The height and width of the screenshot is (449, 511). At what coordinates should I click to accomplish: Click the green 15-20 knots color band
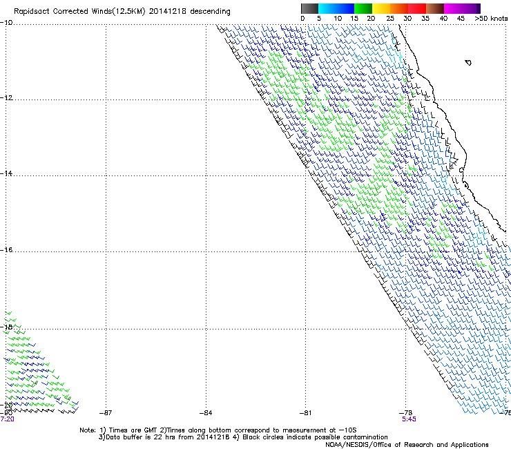[363, 8]
